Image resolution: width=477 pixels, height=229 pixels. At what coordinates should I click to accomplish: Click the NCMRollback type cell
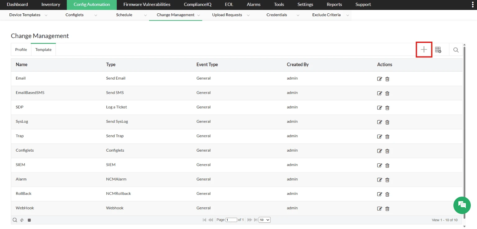point(119,194)
